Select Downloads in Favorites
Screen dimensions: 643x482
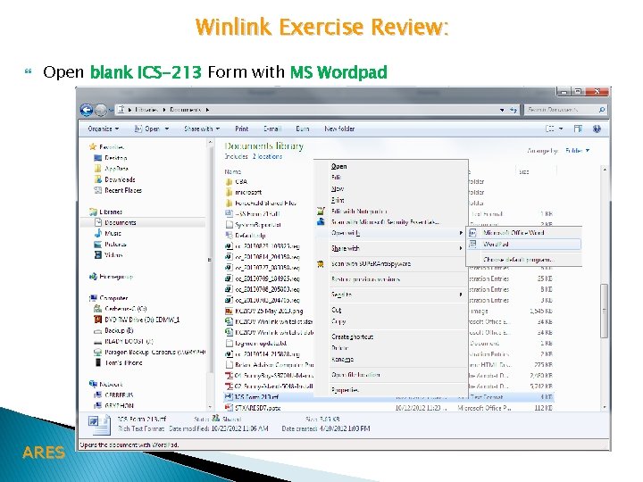point(115,179)
